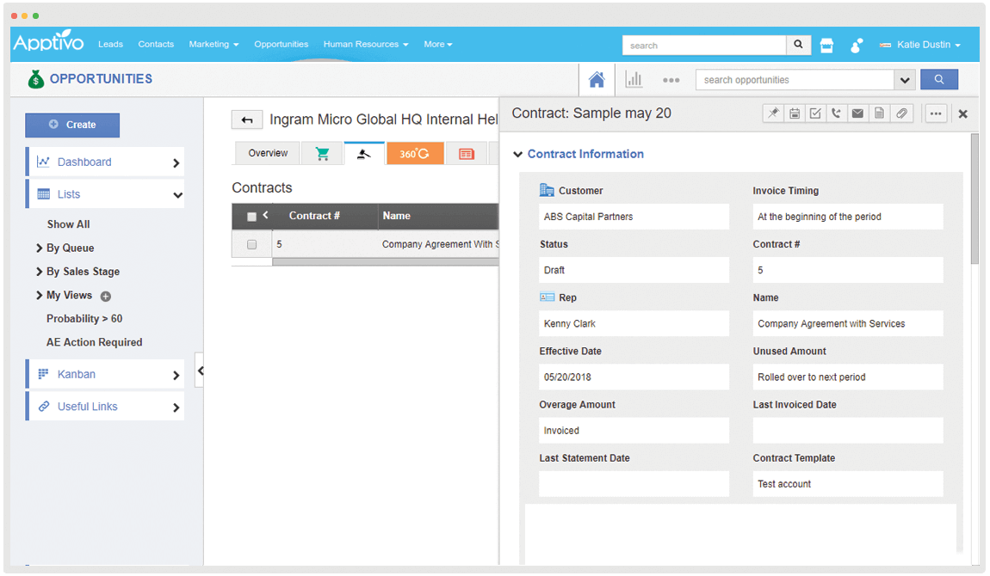Open the bar chart reports icon
Image resolution: width=990 pixels, height=576 pixels.
pos(634,80)
